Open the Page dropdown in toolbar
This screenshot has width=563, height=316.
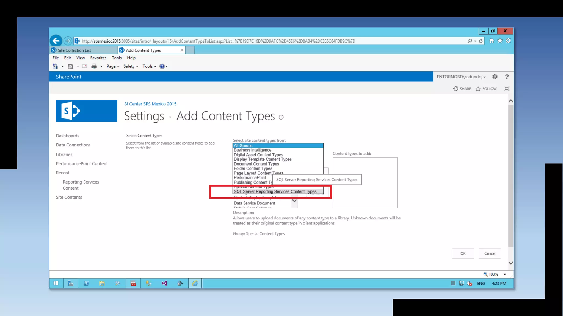(113, 66)
